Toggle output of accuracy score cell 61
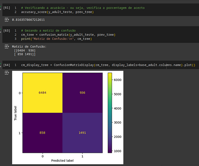Screen dimensions: 199x166 7,20
